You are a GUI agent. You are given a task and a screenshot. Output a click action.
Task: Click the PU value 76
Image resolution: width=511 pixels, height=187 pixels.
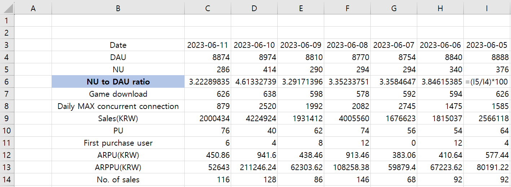click(208, 131)
